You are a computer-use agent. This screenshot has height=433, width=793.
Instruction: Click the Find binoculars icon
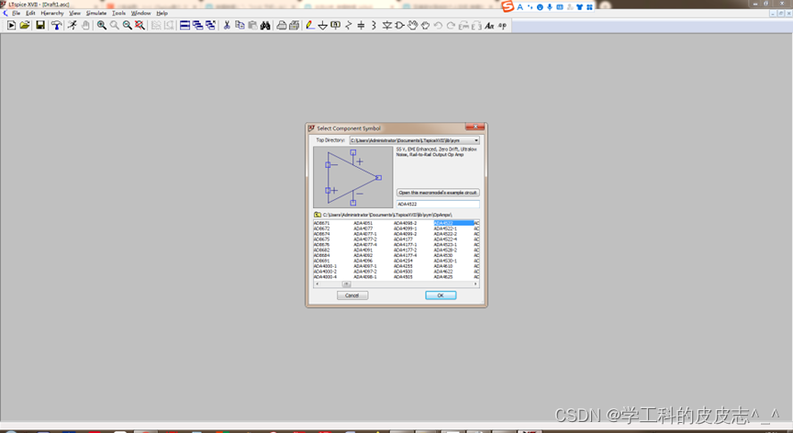tap(265, 26)
